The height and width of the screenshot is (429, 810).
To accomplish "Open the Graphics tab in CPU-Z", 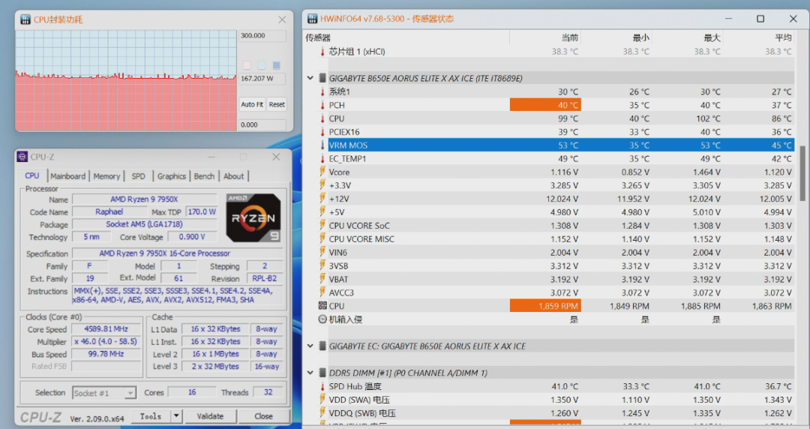I will click(172, 176).
